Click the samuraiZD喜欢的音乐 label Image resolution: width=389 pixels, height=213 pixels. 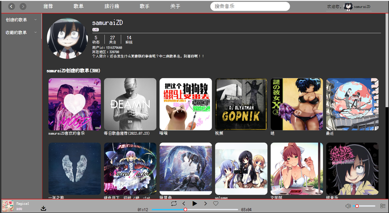point(67,133)
